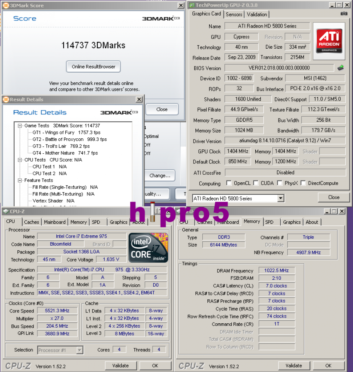Open the GPU selection dropdown in GPU-Z

point(281,198)
